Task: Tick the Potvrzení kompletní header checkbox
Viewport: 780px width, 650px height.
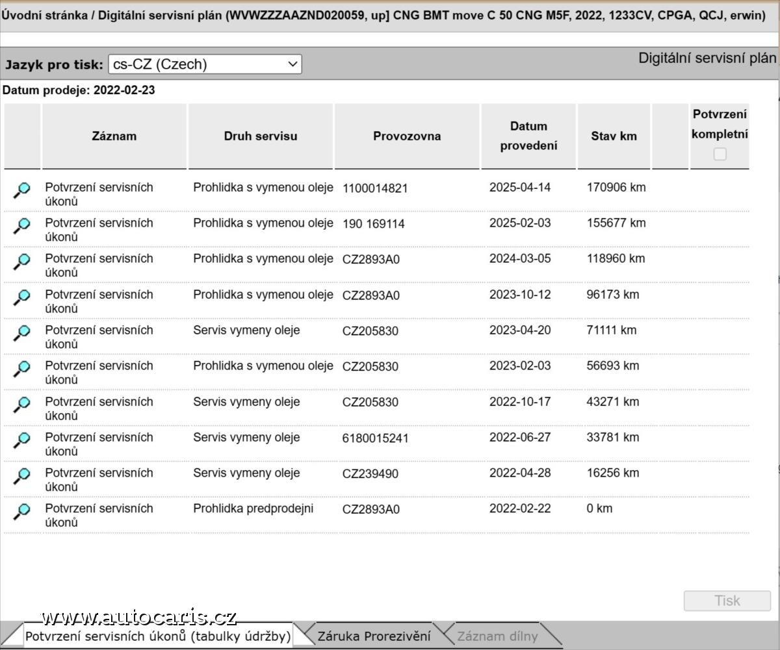Action: 720,154
